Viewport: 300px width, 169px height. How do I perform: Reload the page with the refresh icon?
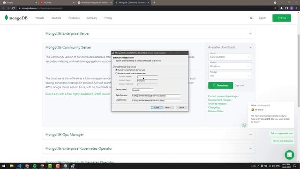(x=14, y=8)
